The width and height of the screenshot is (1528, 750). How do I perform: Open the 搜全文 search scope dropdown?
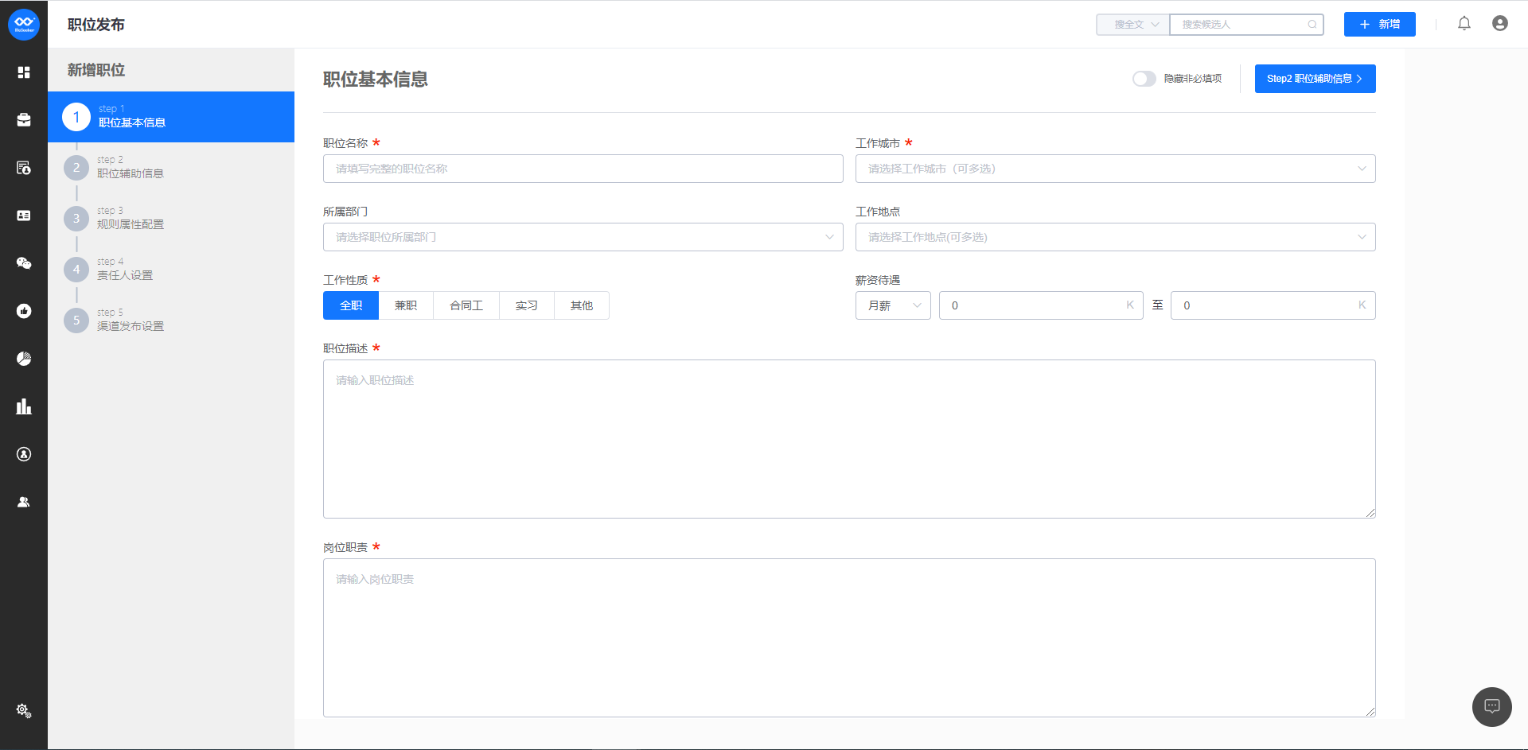click(x=1133, y=25)
